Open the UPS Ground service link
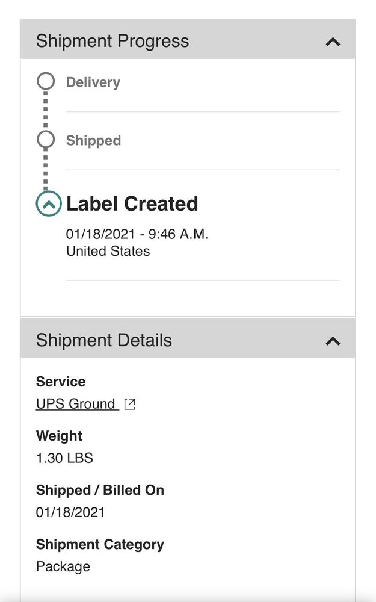Screen dimensions: 376x602 (x=76, y=404)
